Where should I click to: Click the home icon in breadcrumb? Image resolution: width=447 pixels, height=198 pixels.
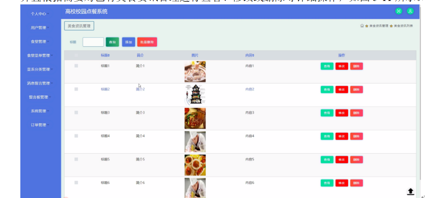pos(362,26)
